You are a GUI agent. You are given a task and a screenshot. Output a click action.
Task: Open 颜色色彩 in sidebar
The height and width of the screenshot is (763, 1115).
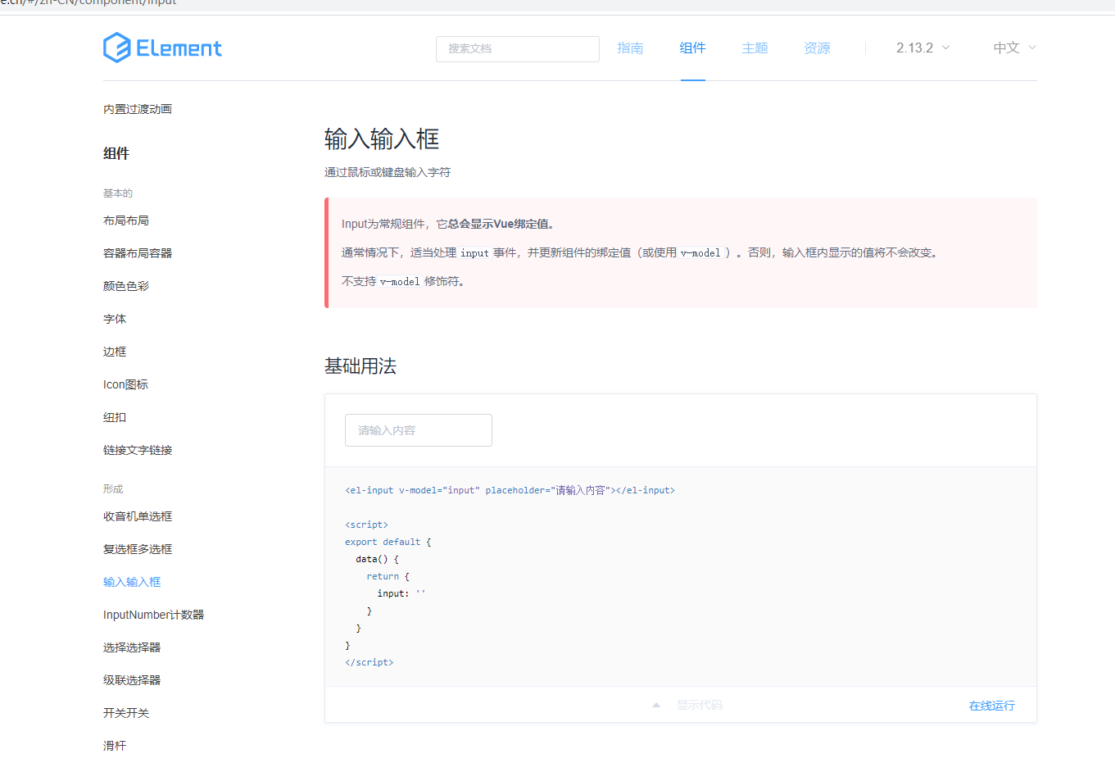[x=126, y=286]
